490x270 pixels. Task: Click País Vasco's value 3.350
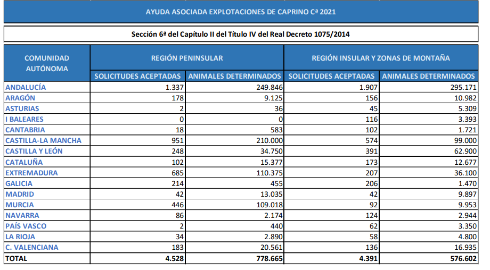point(468,226)
